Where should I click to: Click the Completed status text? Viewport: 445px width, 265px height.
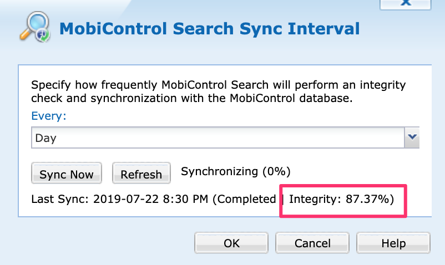pos(247,199)
